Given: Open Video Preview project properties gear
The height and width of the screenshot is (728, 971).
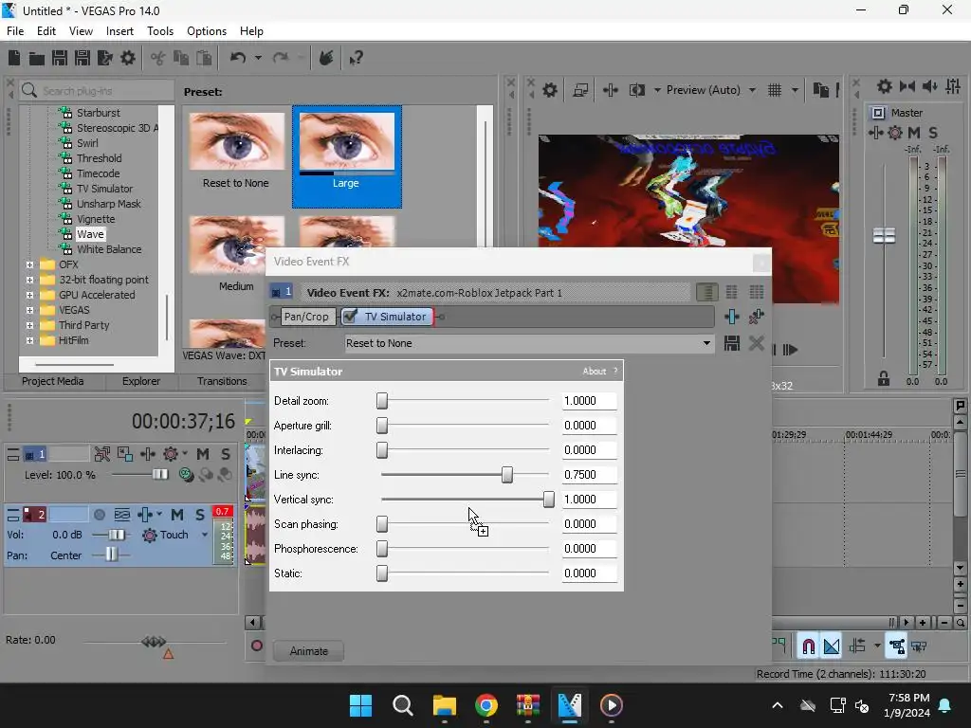Looking at the screenshot, I should point(550,90).
